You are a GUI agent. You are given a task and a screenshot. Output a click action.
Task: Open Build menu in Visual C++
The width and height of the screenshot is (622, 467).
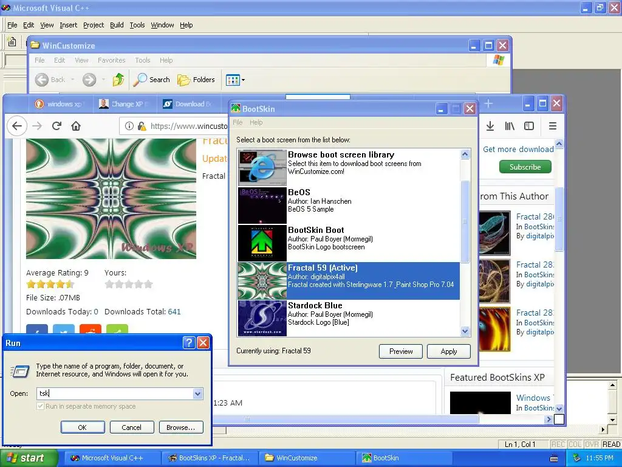pyautogui.click(x=117, y=25)
